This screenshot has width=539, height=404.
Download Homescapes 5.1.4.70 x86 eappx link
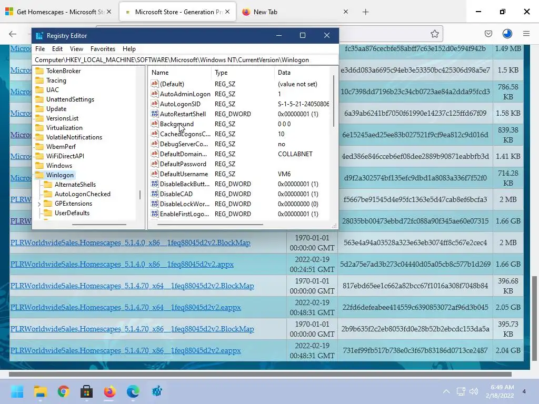[x=125, y=350]
